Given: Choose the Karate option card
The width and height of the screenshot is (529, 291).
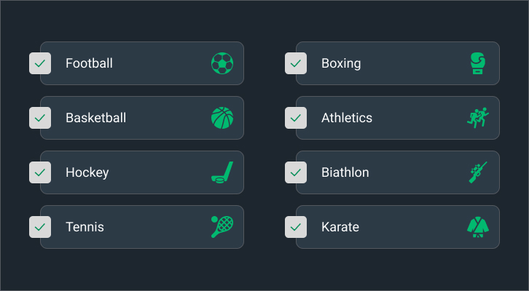Looking at the screenshot, I should [x=398, y=227].
